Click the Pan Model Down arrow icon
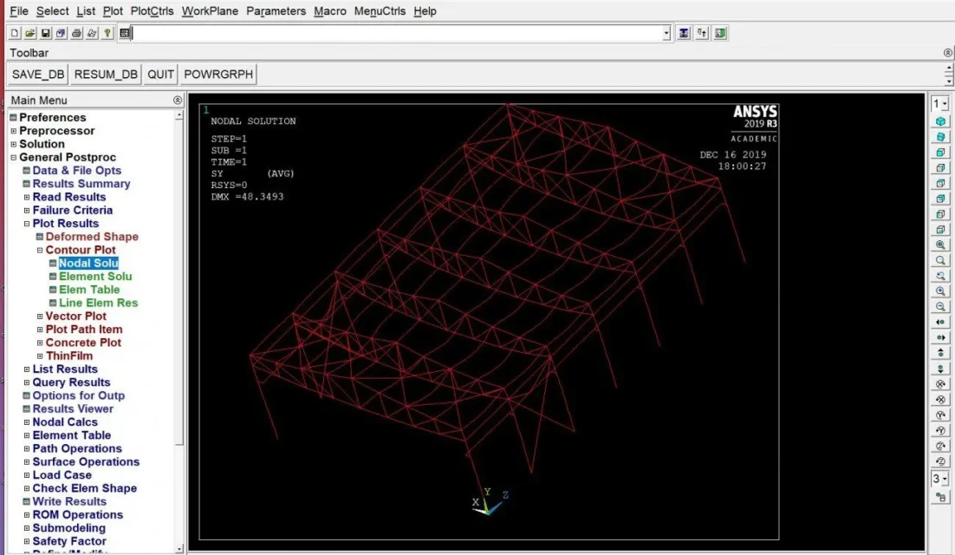955x555 pixels. [x=940, y=369]
